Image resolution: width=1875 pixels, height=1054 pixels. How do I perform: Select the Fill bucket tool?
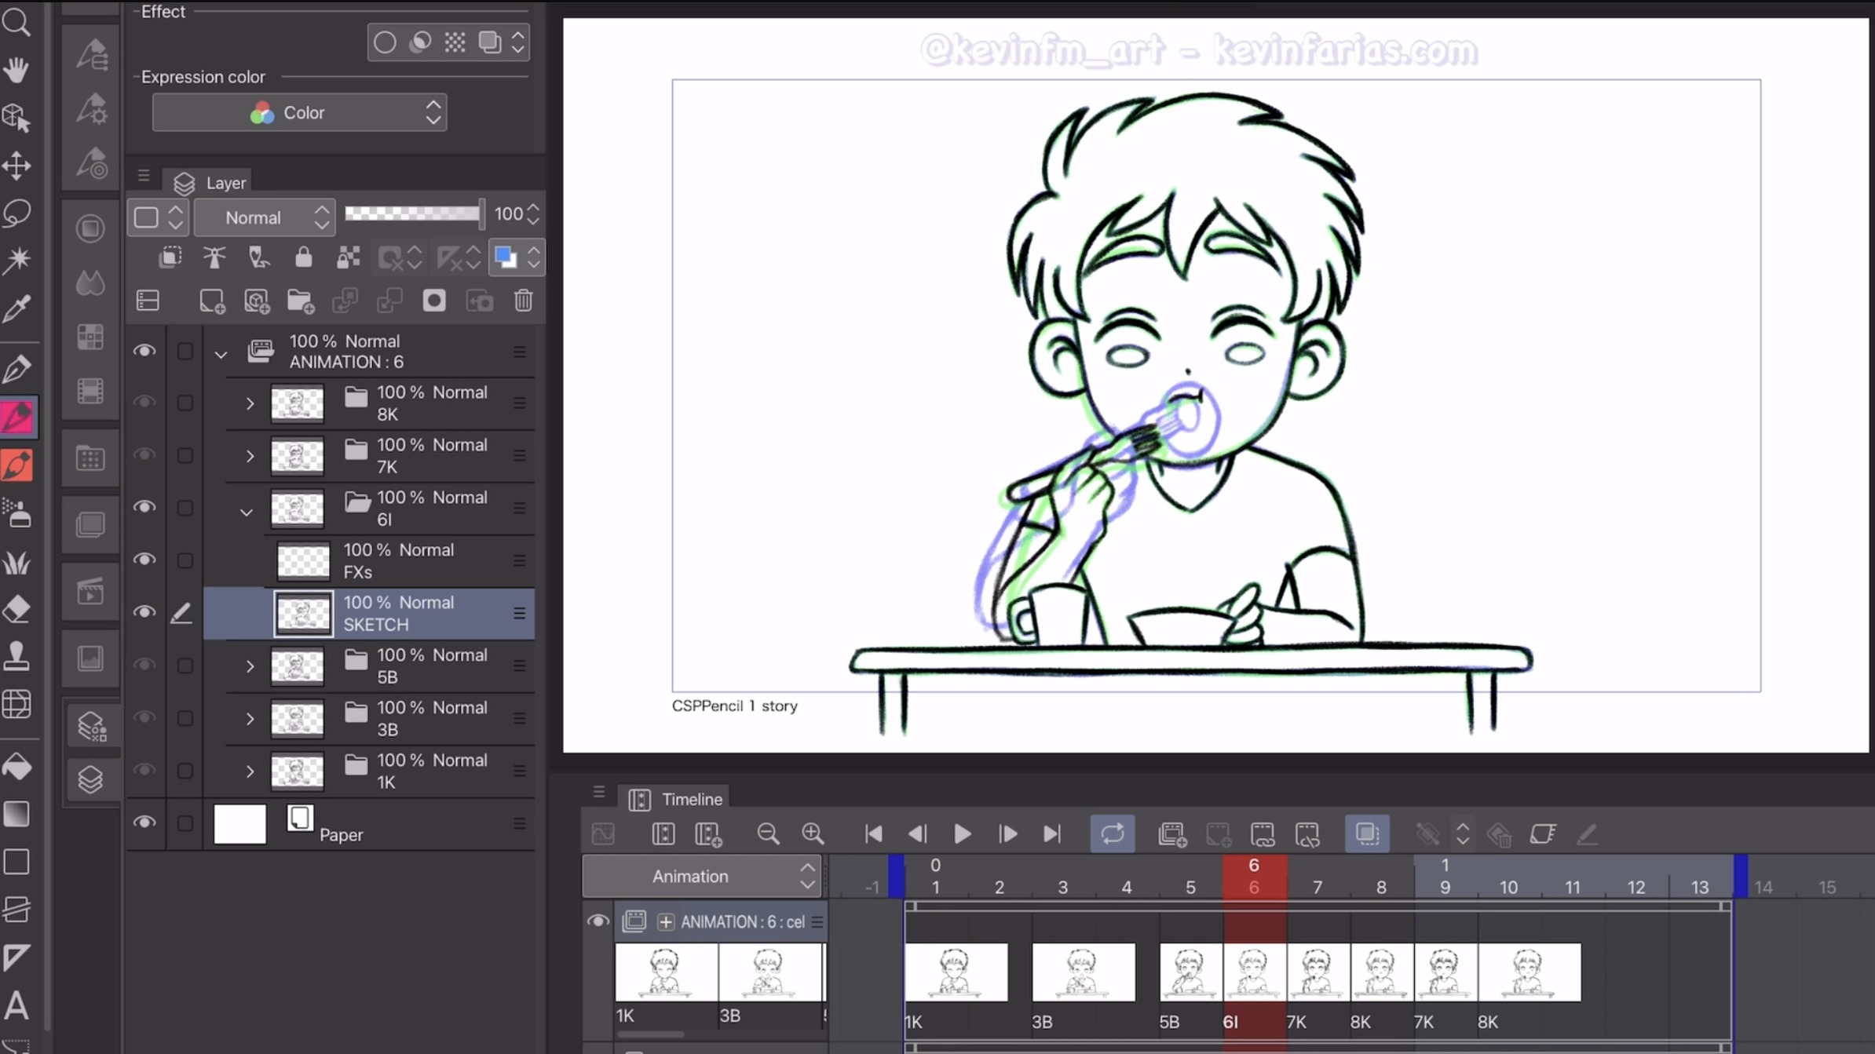point(16,767)
